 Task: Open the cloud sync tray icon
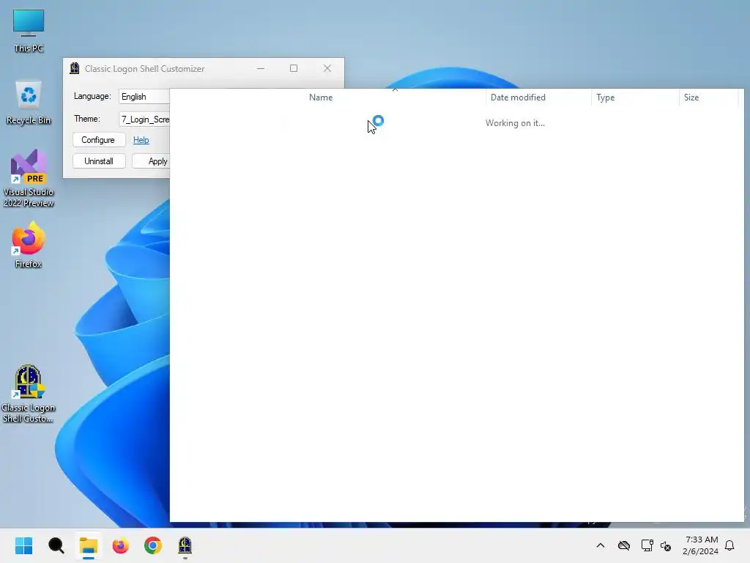(624, 545)
